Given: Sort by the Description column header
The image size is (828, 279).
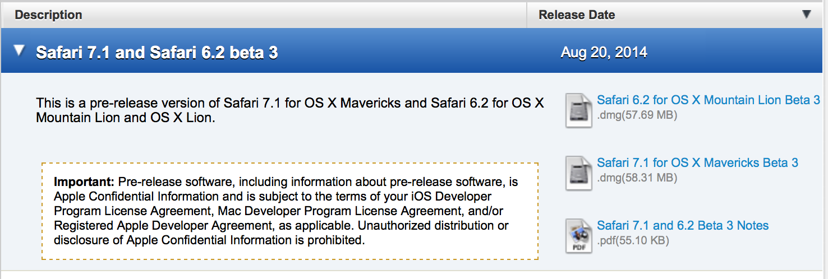Looking at the screenshot, I should tap(49, 15).
